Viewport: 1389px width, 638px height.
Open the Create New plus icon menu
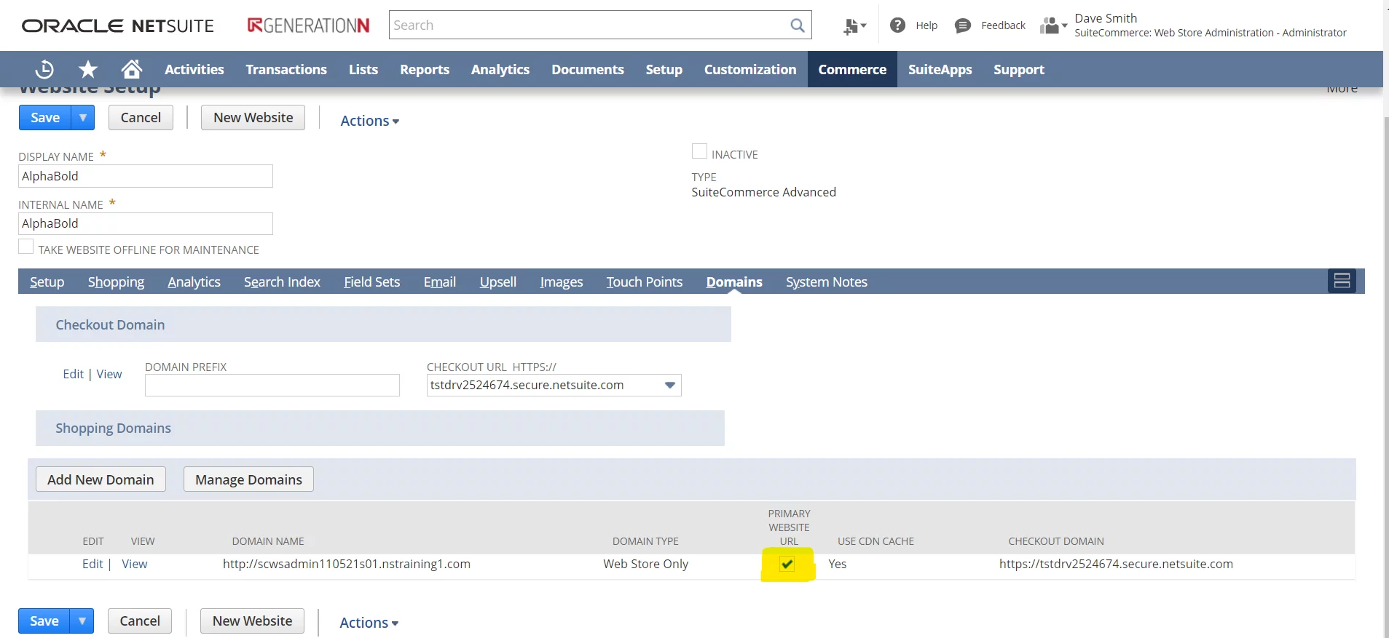coord(854,26)
